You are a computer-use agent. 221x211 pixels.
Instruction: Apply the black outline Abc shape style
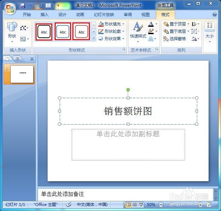click(44, 32)
